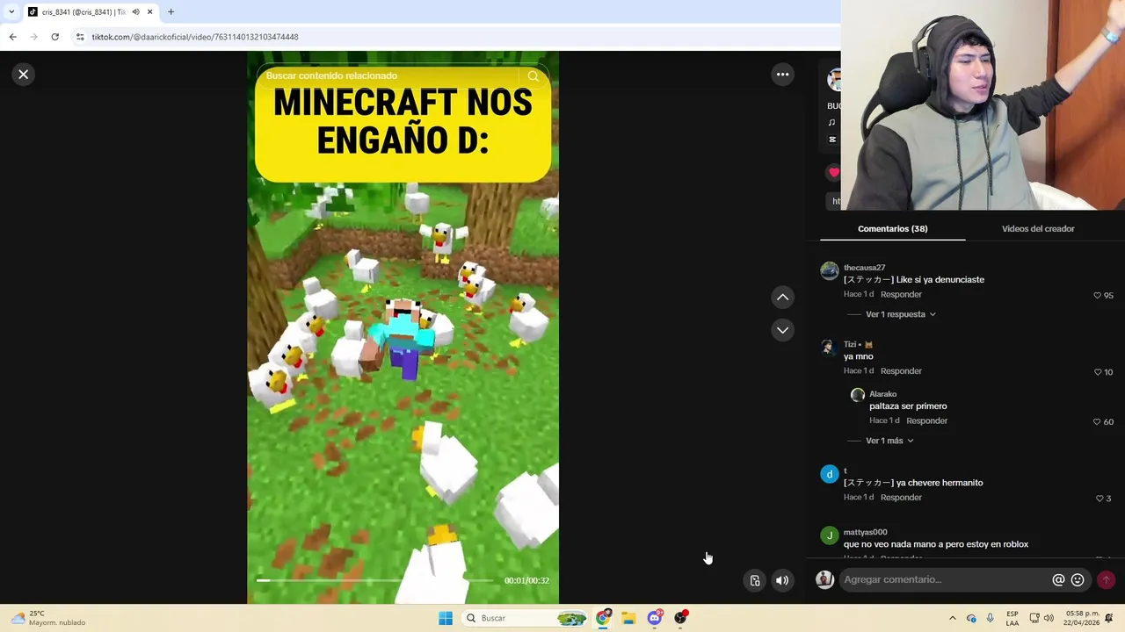Open thecausa27's profile from username
This screenshot has width=1125, height=632.
click(864, 268)
